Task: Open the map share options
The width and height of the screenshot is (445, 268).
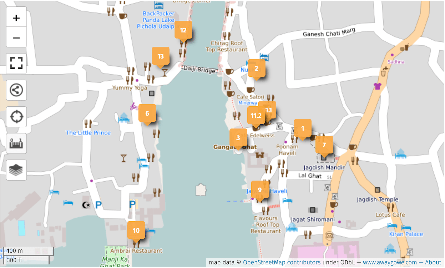Action: tap(16, 90)
